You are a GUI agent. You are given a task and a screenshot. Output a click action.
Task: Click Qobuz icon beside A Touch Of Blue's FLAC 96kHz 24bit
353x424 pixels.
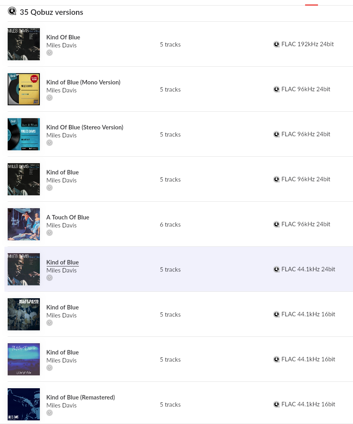(277, 224)
